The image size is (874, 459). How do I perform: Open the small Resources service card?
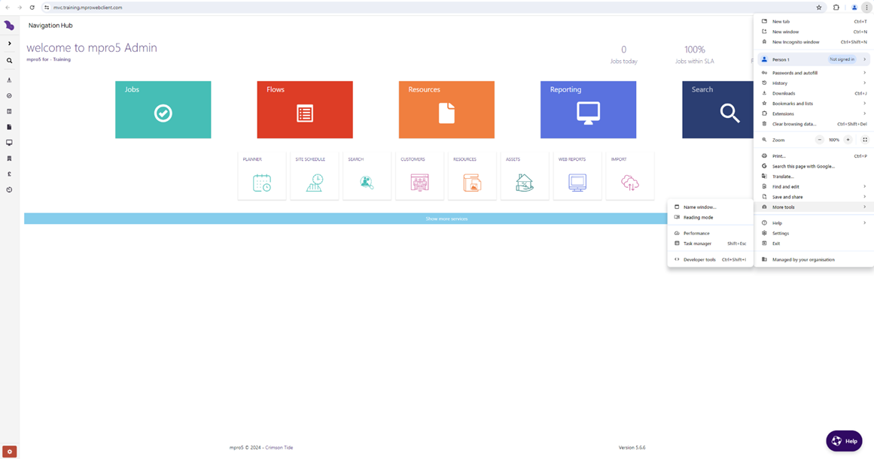[x=472, y=175]
